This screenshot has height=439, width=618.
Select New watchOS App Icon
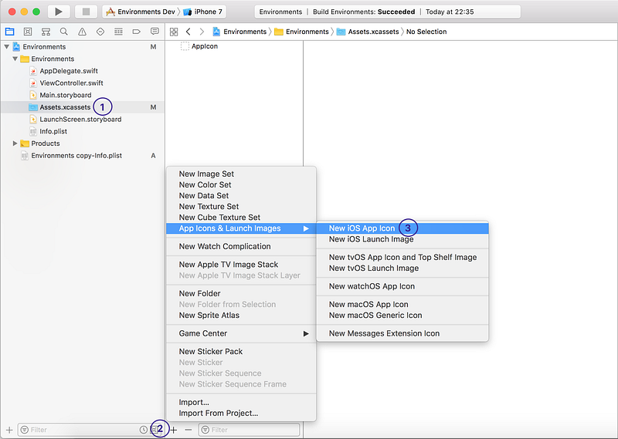(402, 287)
